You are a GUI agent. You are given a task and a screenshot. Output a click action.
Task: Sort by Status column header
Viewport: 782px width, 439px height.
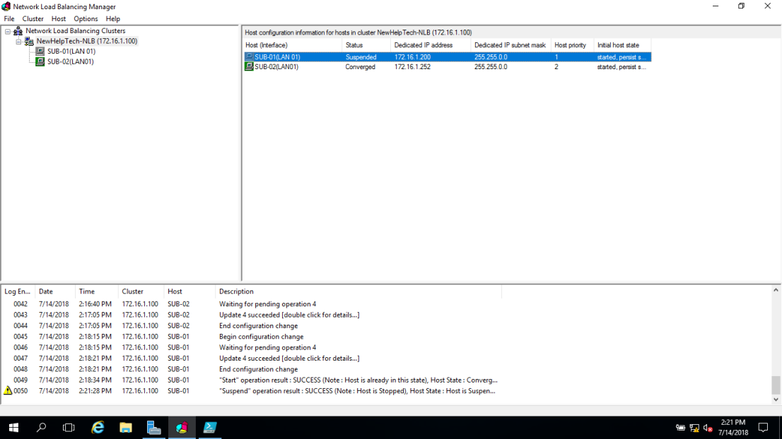tap(366, 45)
